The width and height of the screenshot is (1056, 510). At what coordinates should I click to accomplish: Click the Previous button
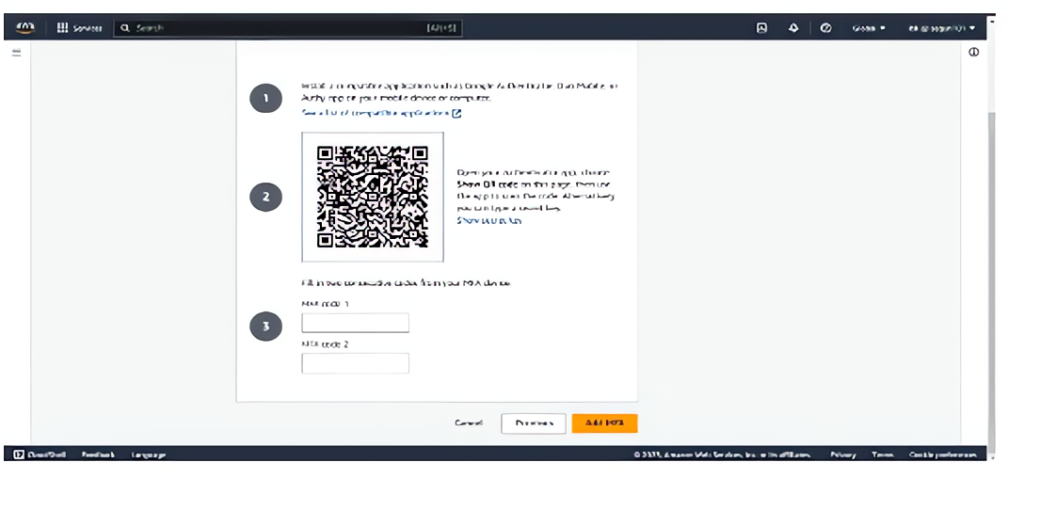coord(534,423)
